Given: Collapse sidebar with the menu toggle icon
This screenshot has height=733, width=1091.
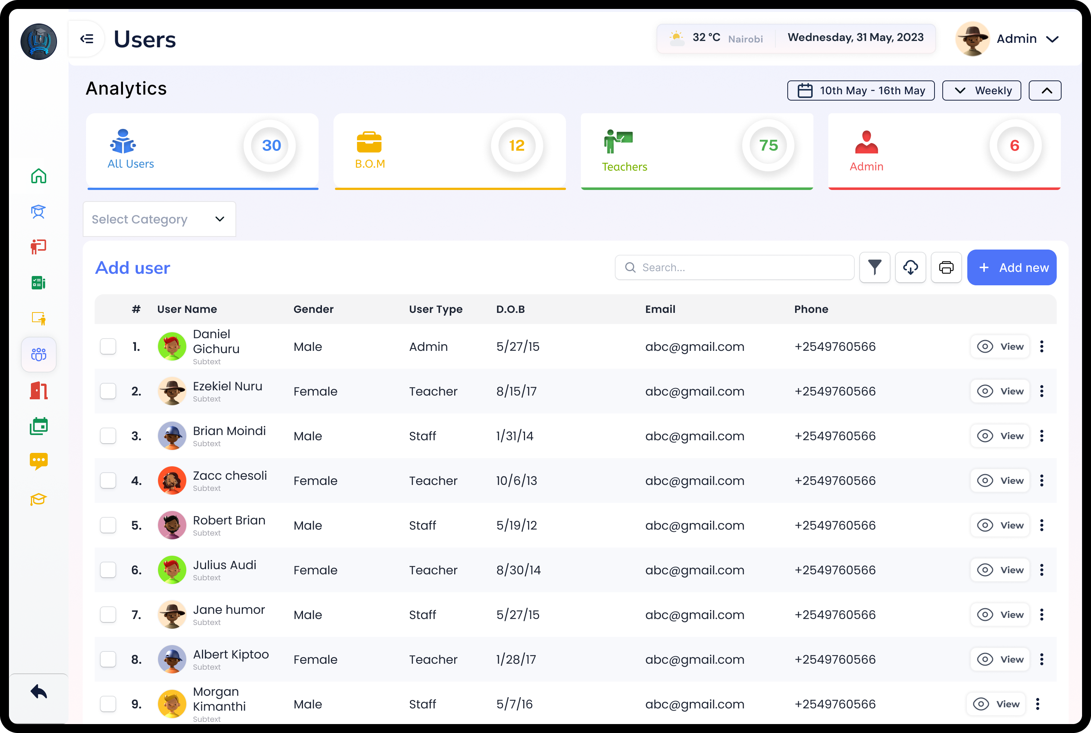Looking at the screenshot, I should point(87,39).
